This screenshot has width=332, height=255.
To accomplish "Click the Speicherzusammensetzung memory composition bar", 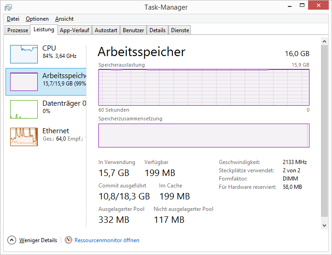I will coord(204,136).
